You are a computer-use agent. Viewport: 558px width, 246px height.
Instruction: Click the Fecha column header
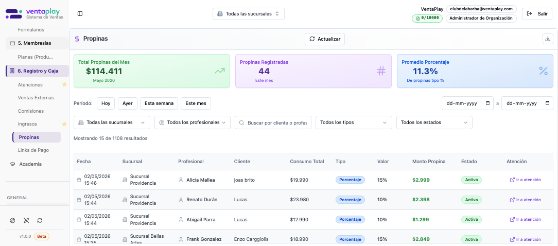pos(83,161)
